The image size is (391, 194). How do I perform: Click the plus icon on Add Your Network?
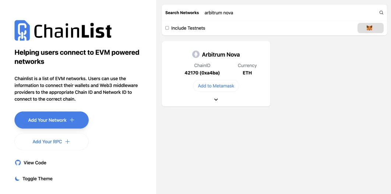pos(72,120)
